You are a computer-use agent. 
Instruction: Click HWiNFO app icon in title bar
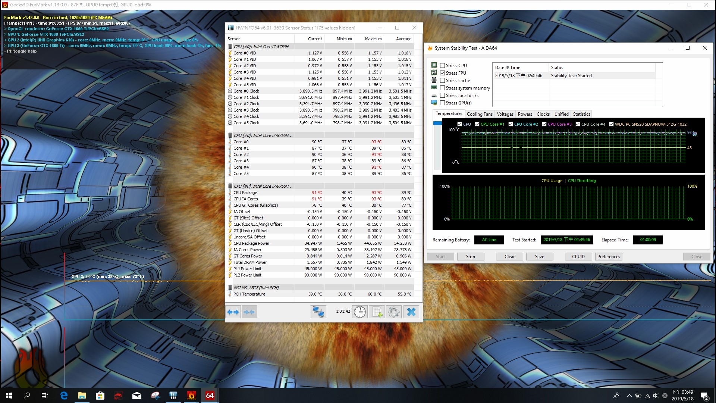[230, 28]
